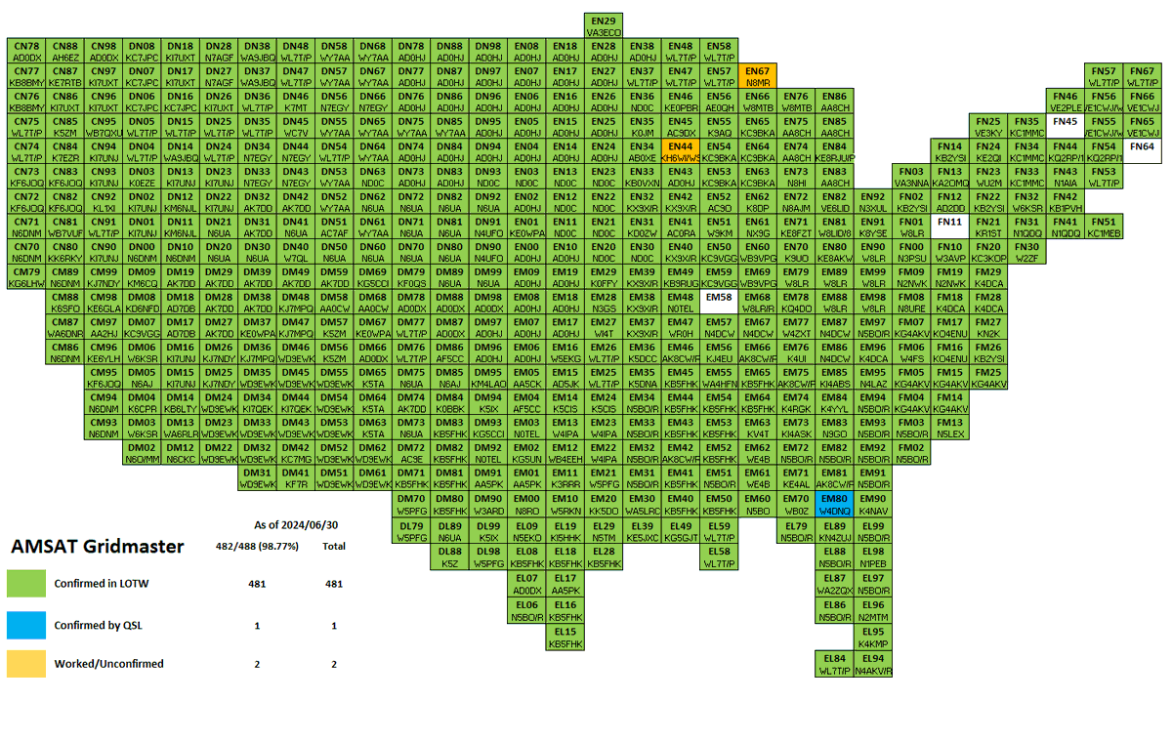This screenshot has height=742, width=1172.
Task: Click the EN86 grid cell
Action: (835, 103)
